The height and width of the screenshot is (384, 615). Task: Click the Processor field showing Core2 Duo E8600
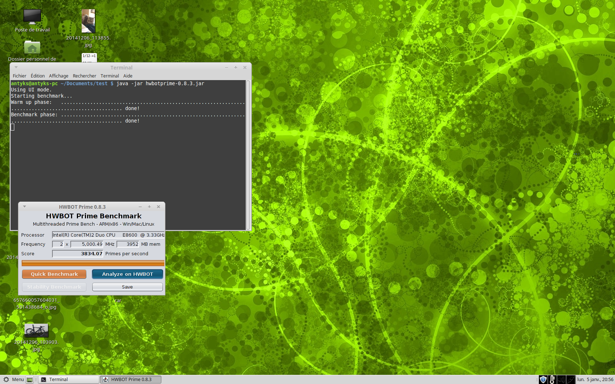(108, 235)
